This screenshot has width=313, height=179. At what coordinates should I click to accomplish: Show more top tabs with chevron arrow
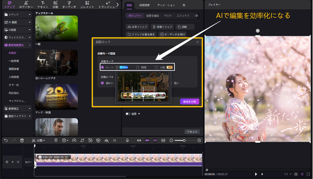[117, 4]
